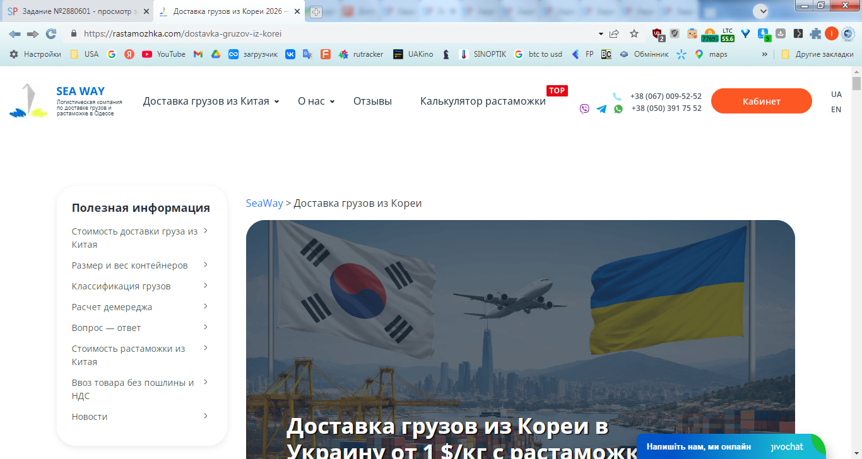Expand the Новости sidebar arrow
This screenshot has height=459, width=862.
pos(206,416)
